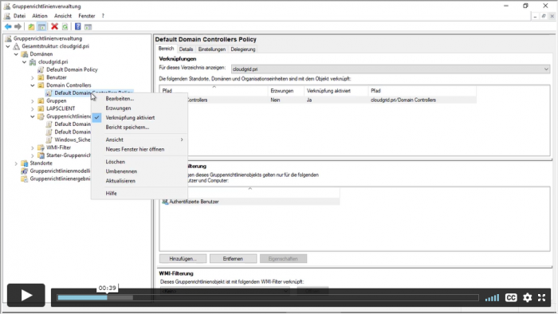The width and height of the screenshot is (558, 314).
Task: Click the Entfernen button
Action: tap(233, 259)
